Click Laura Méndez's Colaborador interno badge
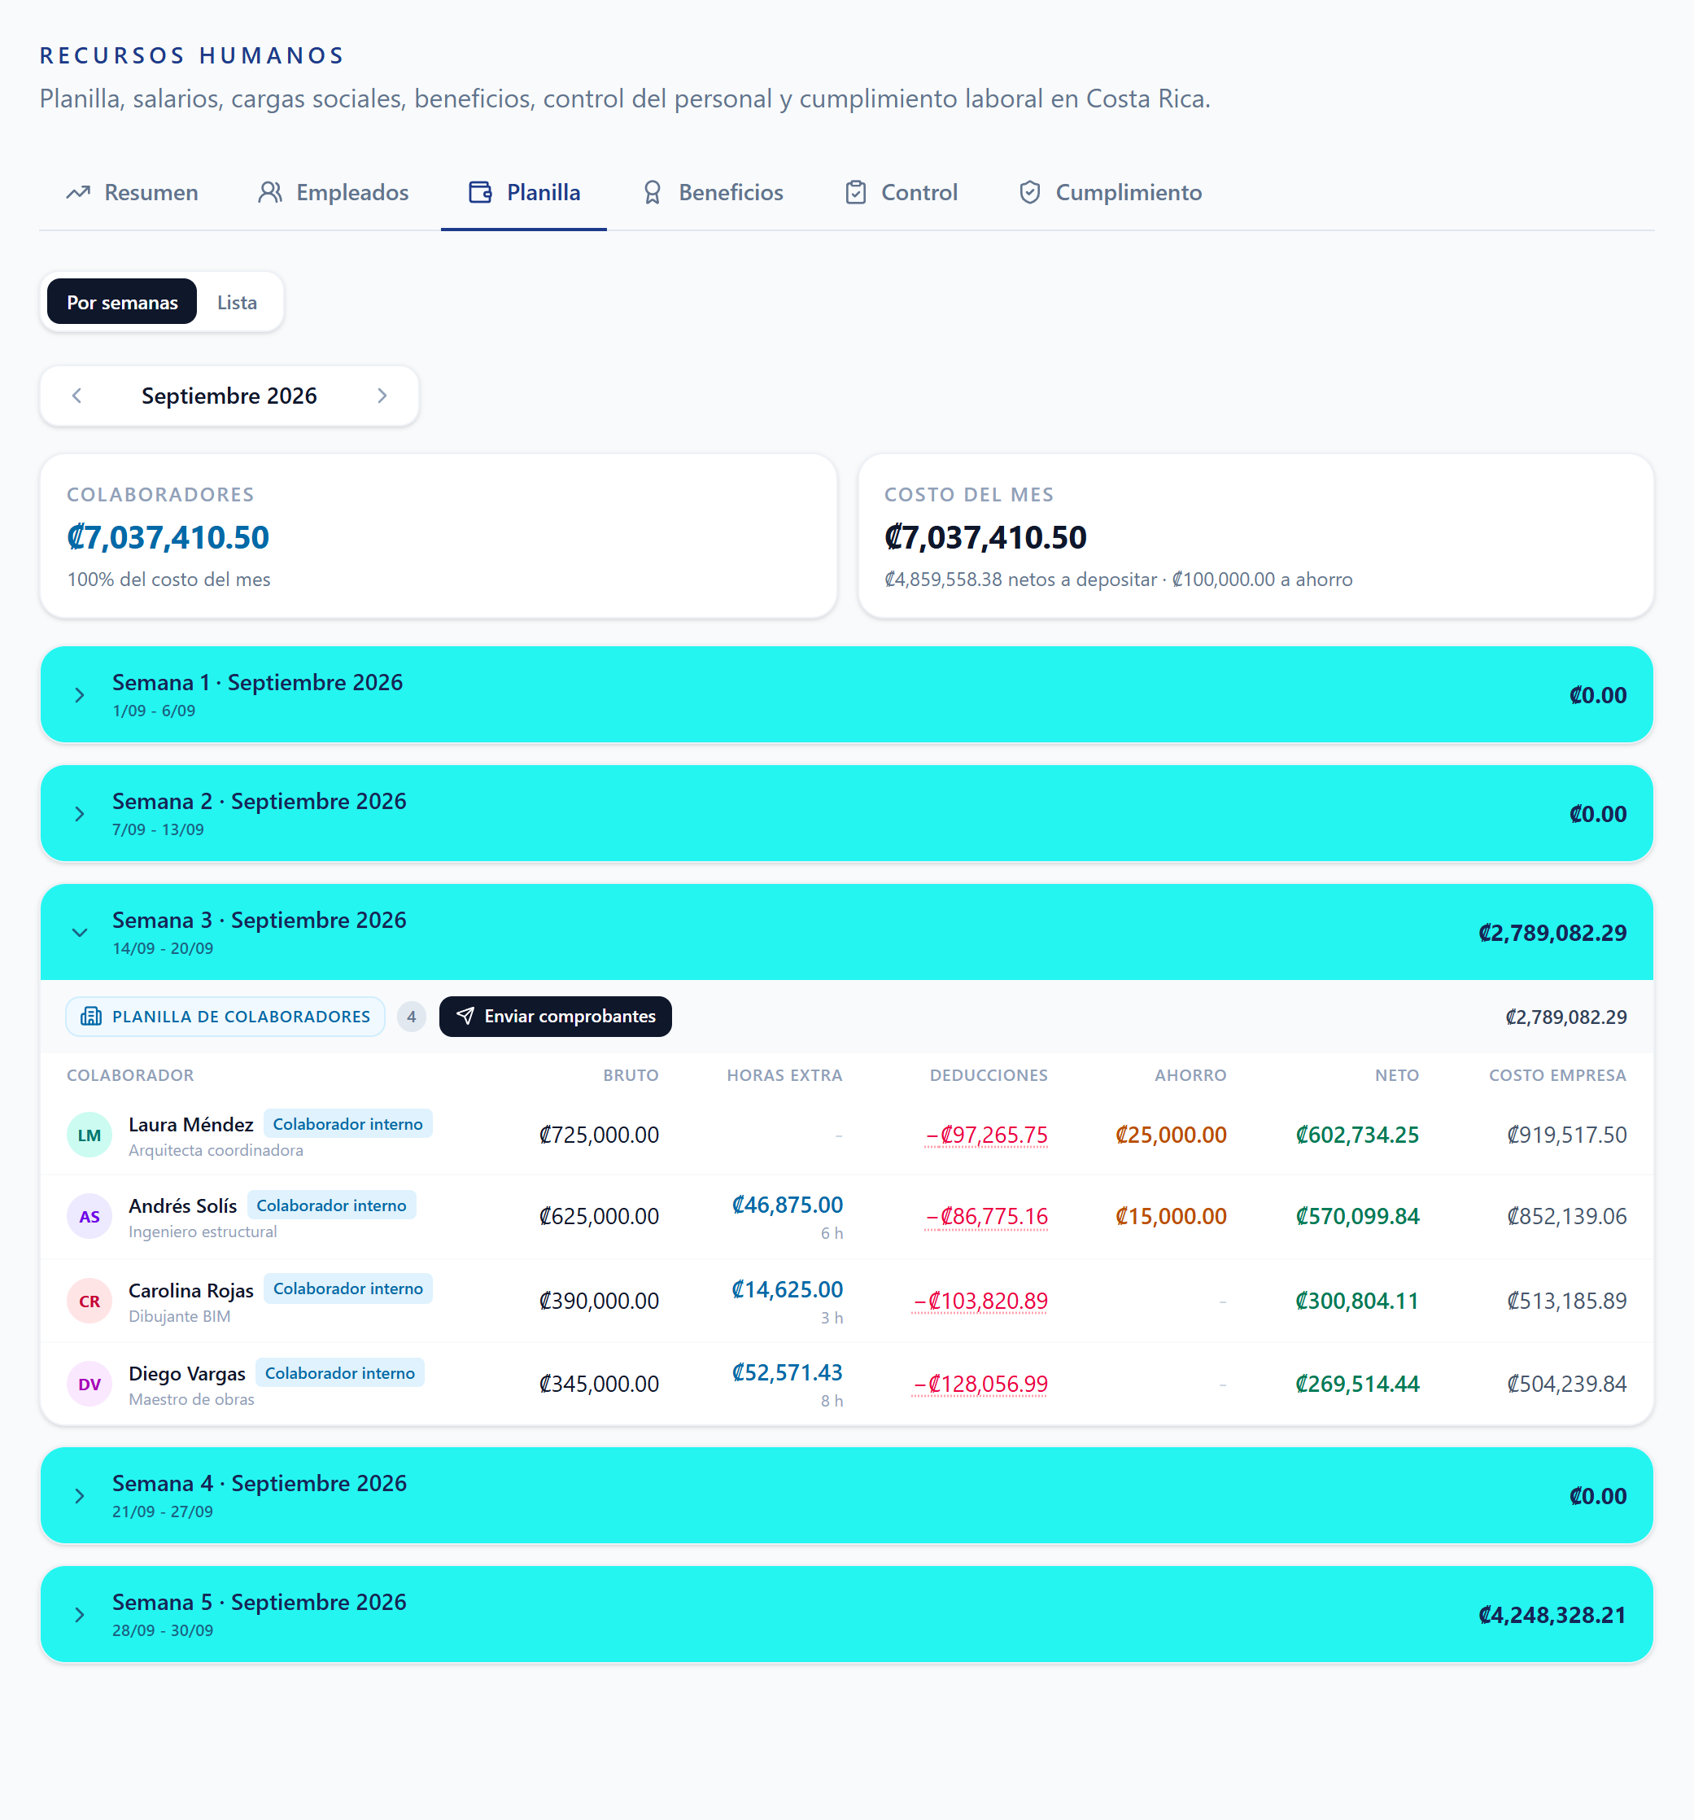The width and height of the screenshot is (1694, 1820). (347, 1123)
